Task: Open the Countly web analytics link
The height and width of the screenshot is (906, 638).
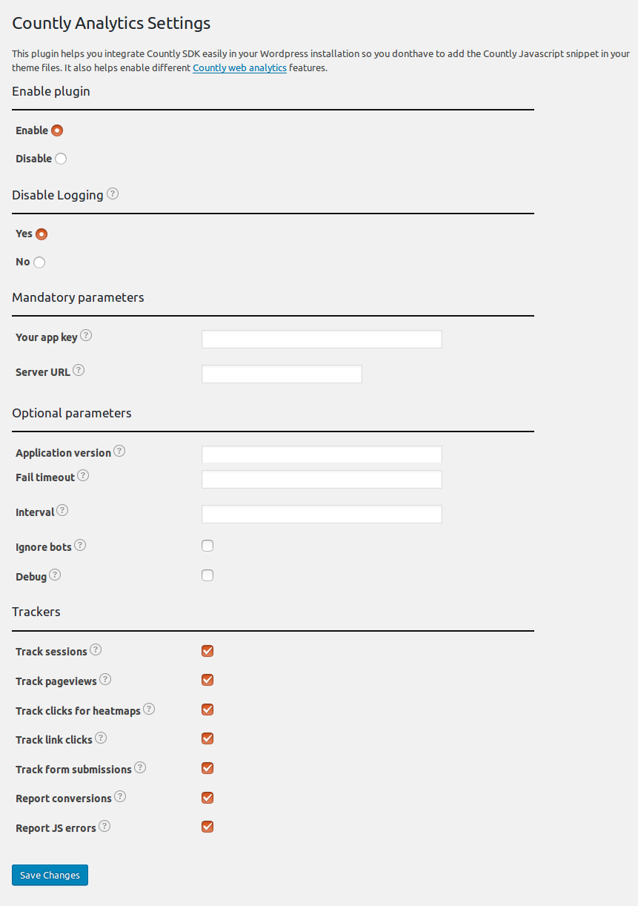Action: coord(239,67)
